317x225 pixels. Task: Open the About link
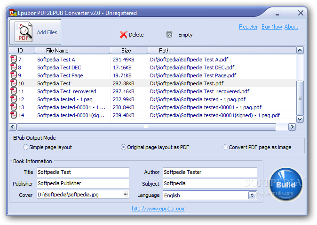(x=291, y=27)
